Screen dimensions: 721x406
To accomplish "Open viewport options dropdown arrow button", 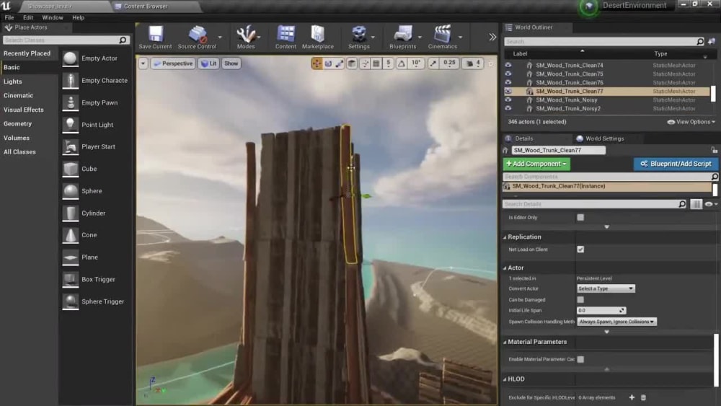I will (143, 63).
